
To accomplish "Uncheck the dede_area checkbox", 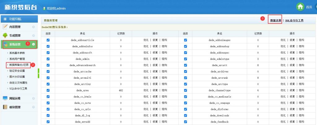I will pos(48,90).
